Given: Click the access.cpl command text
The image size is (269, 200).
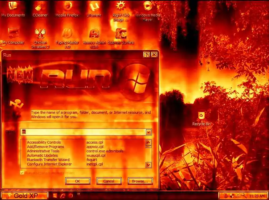Looking at the screenshot, I should pyautogui.click(x=95, y=142).
